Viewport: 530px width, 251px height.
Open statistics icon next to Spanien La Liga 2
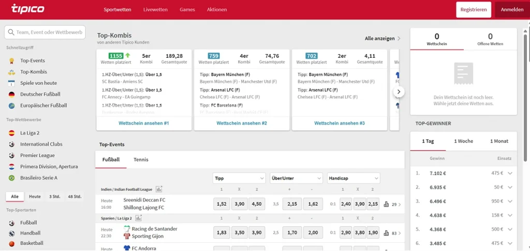(x=138, y=218)
